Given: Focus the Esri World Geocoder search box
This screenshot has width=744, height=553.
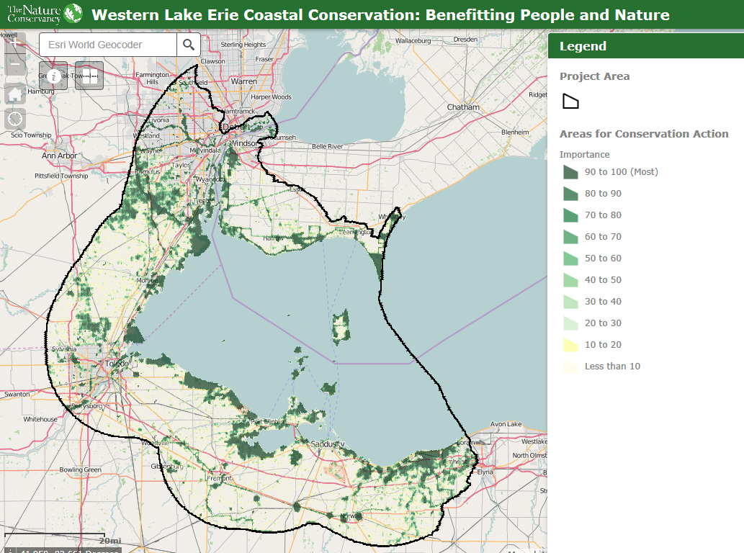Looking at the screenshot, I should click(108, 45).
